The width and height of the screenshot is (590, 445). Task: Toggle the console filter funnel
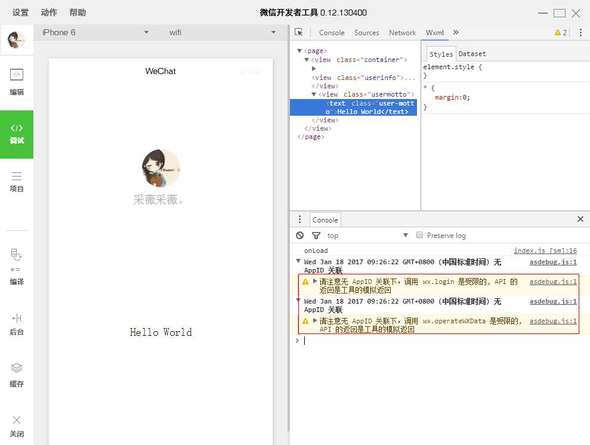pyautogui.click(x=316, y=236)
